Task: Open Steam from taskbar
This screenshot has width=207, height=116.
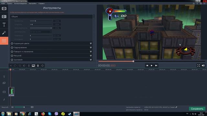Action: [70, 114]
